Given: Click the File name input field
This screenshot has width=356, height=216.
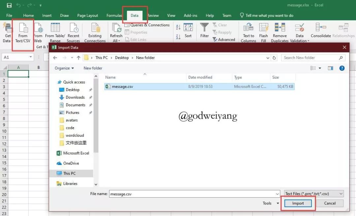Looking at the screenshot, I should tap(194, 194).
